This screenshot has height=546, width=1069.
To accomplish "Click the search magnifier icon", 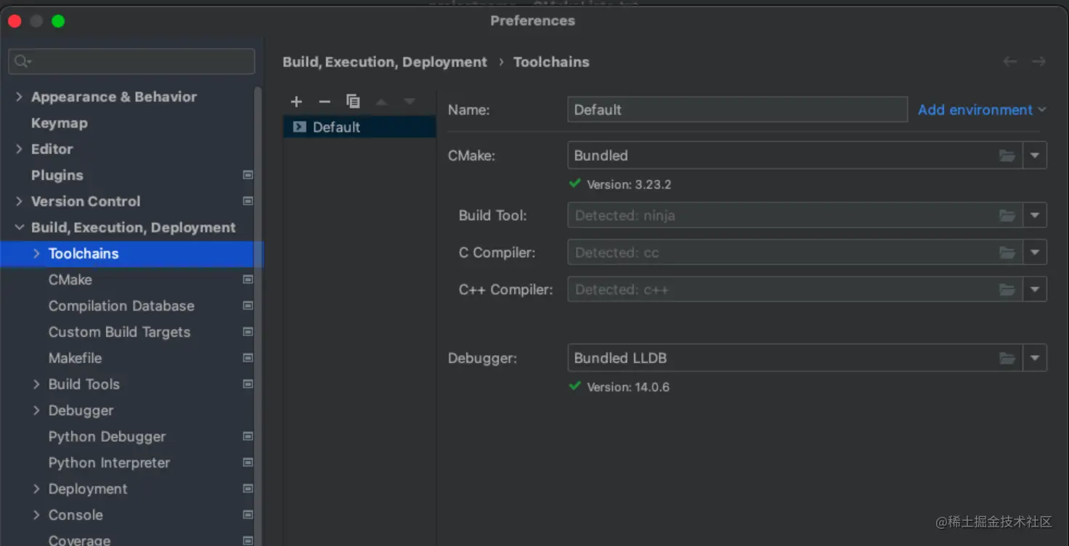I will tap(23, 62).
